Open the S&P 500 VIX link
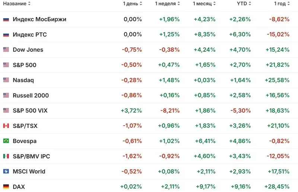 click(30, 111)
